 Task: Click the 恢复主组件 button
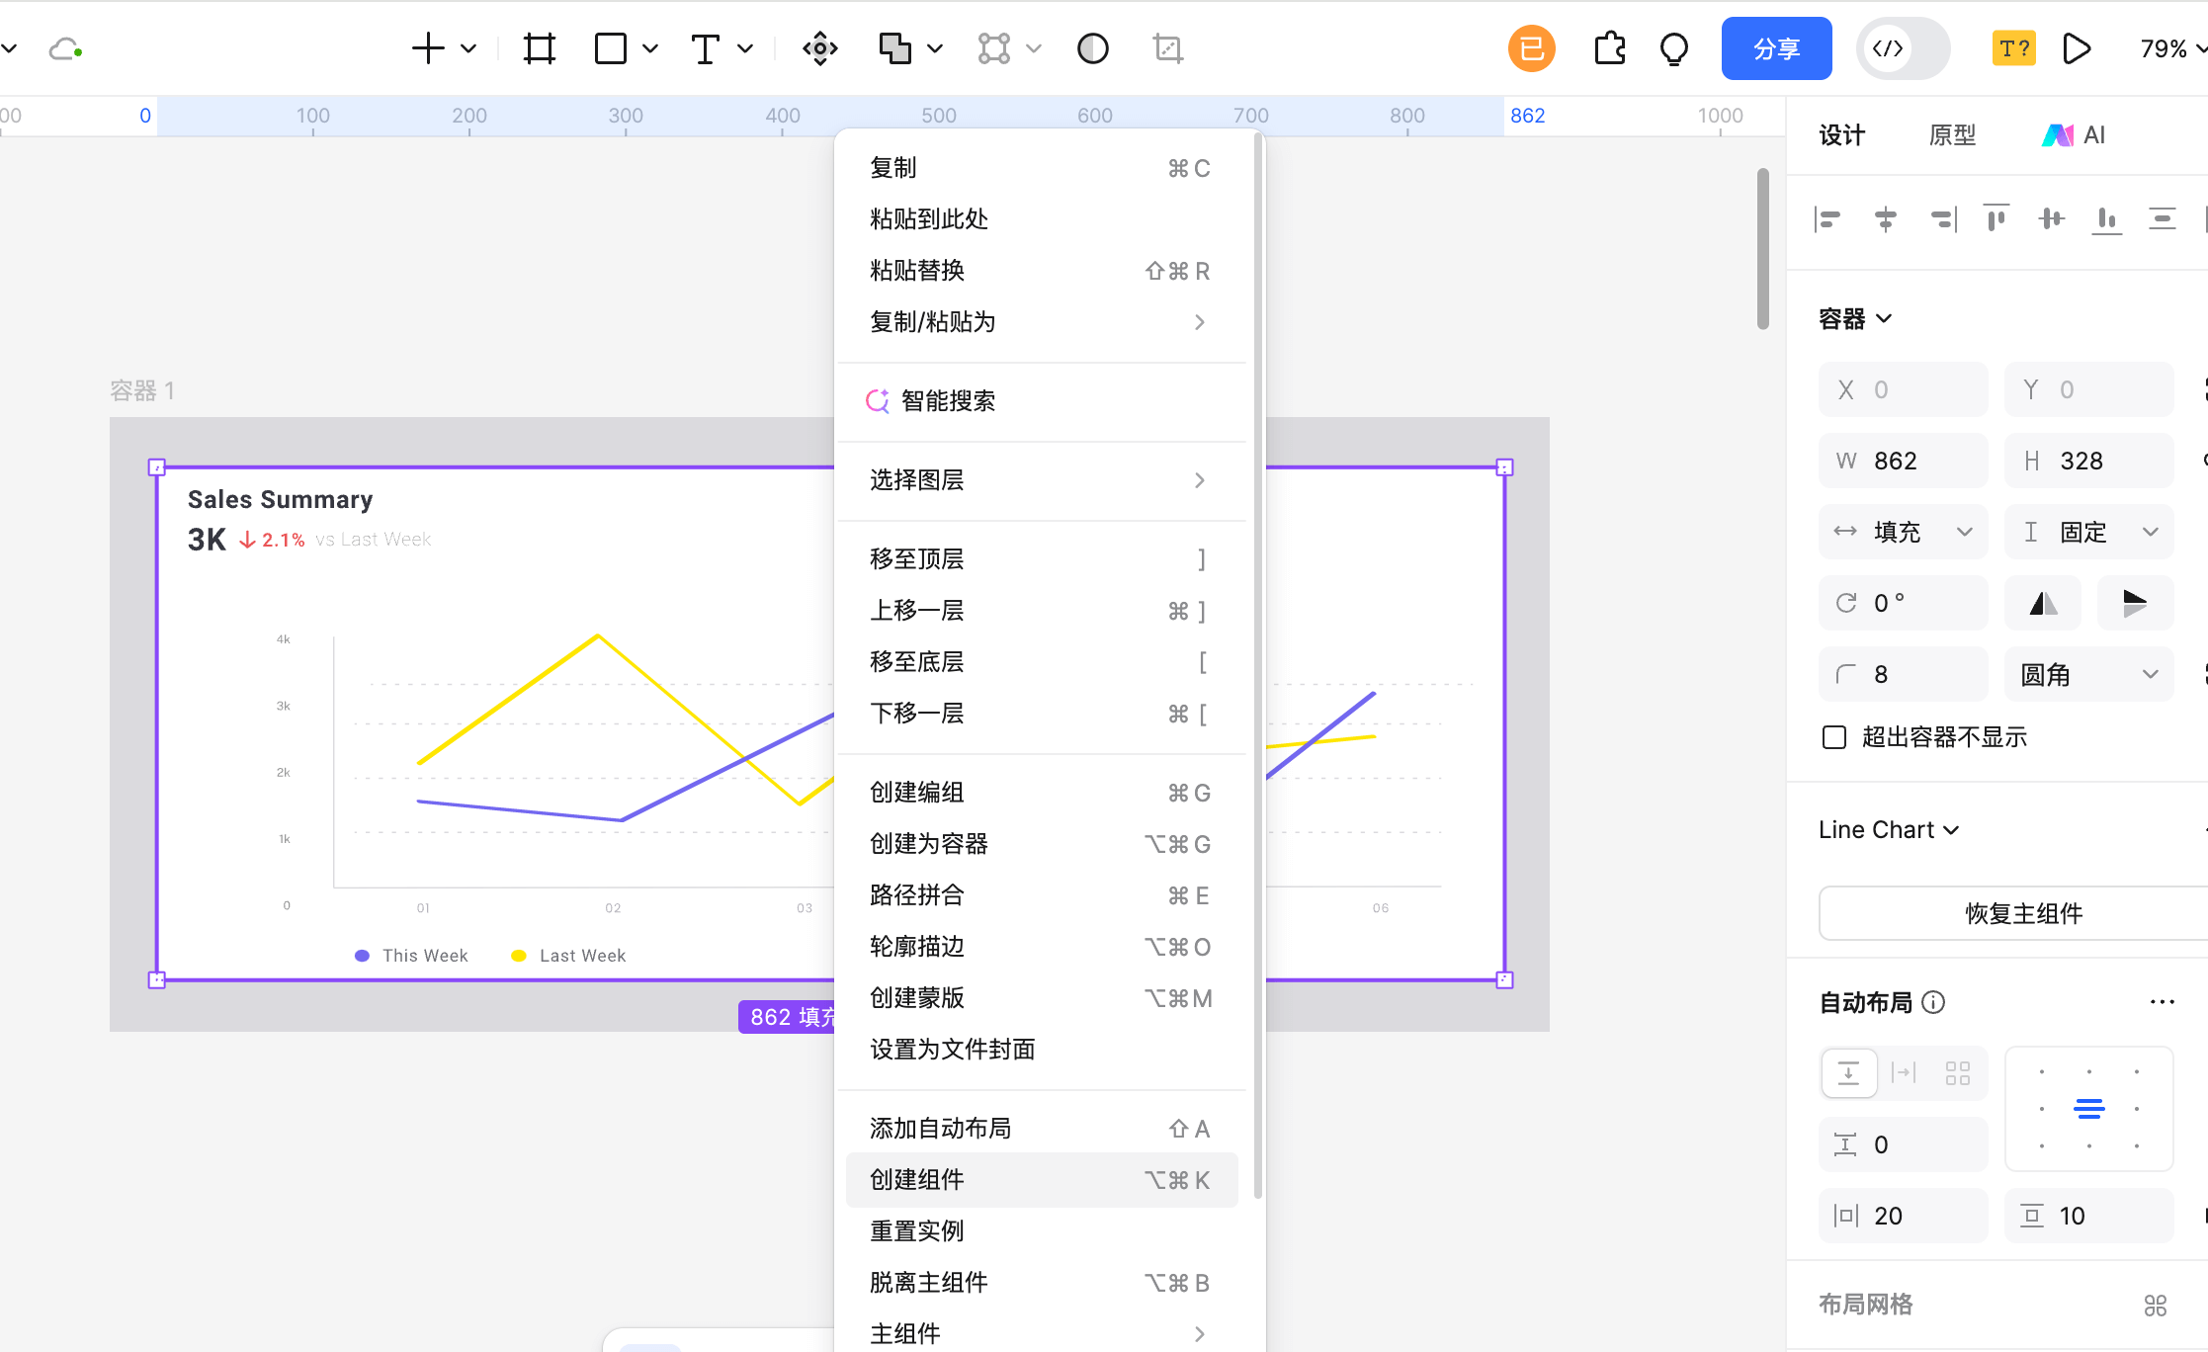pyautogui.click(x=2021, y=913)
